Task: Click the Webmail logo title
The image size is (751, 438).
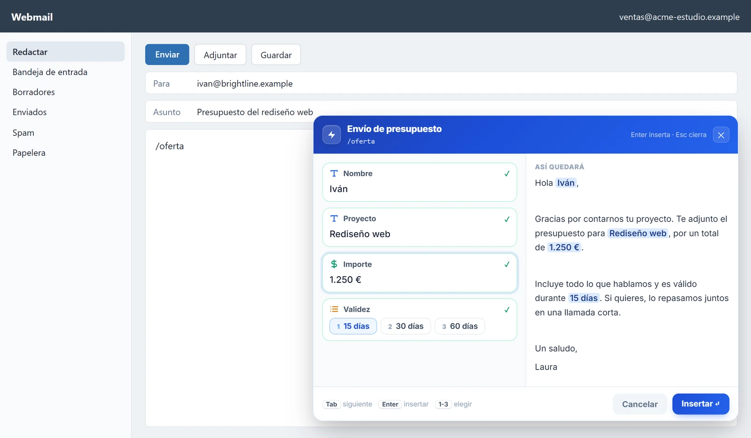Action: [x=32, y=17]
